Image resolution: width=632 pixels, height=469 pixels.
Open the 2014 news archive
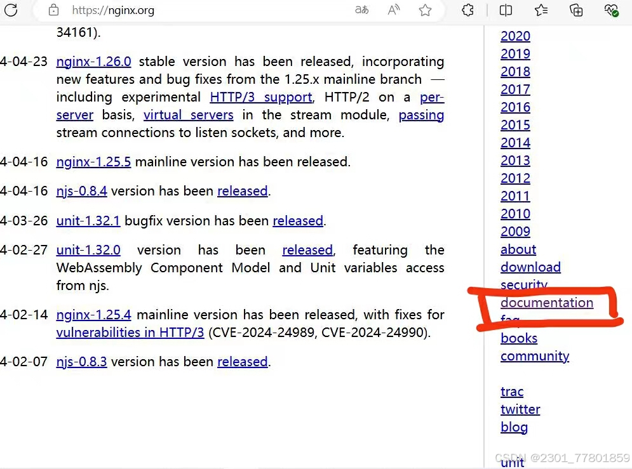[515, 143]
